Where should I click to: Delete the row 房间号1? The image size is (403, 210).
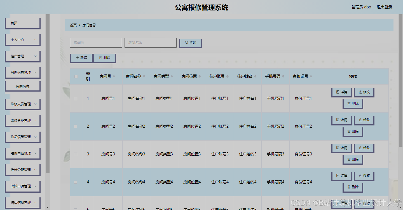point(353,104)
